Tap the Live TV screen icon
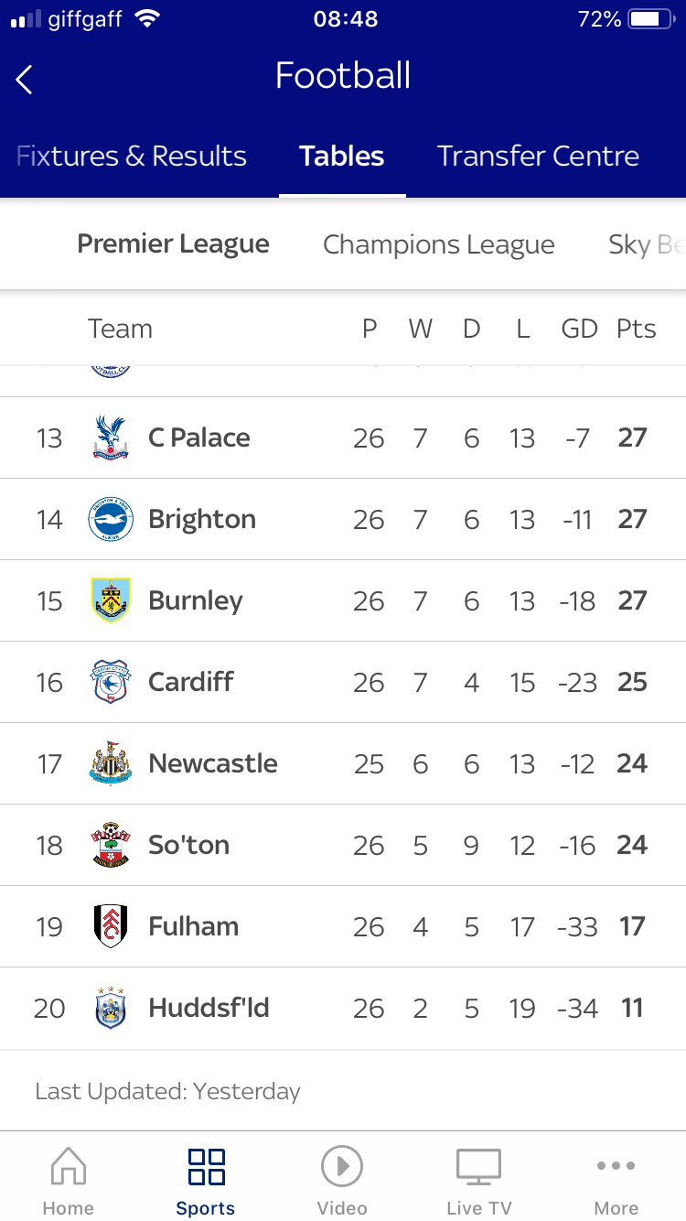Image resolution: width=686 pixels, height=1221 pixels. click(x=478, y=1167)
